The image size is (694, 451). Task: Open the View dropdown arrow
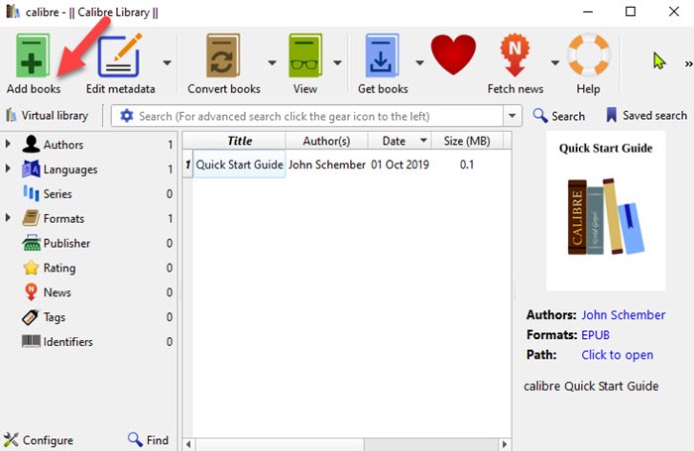click(x=337, y=62)
